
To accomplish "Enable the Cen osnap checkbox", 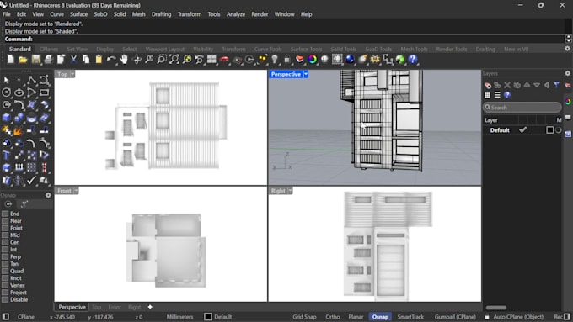I will click(x=5, y=242).
